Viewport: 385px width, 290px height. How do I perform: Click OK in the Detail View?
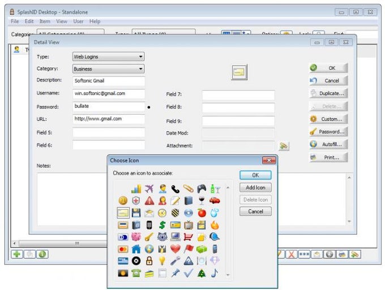click(x=328, y=68)
